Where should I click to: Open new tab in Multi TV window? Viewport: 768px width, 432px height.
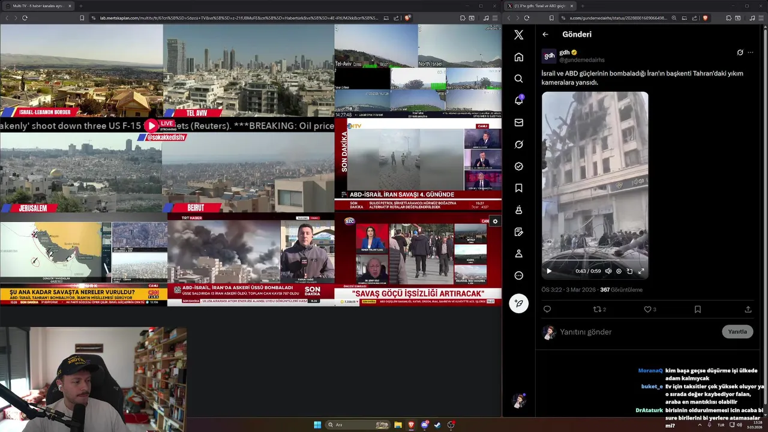(x=80, y=6)
